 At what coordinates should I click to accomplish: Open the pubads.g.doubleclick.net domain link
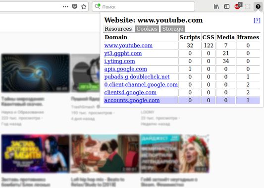click(137, 77)
